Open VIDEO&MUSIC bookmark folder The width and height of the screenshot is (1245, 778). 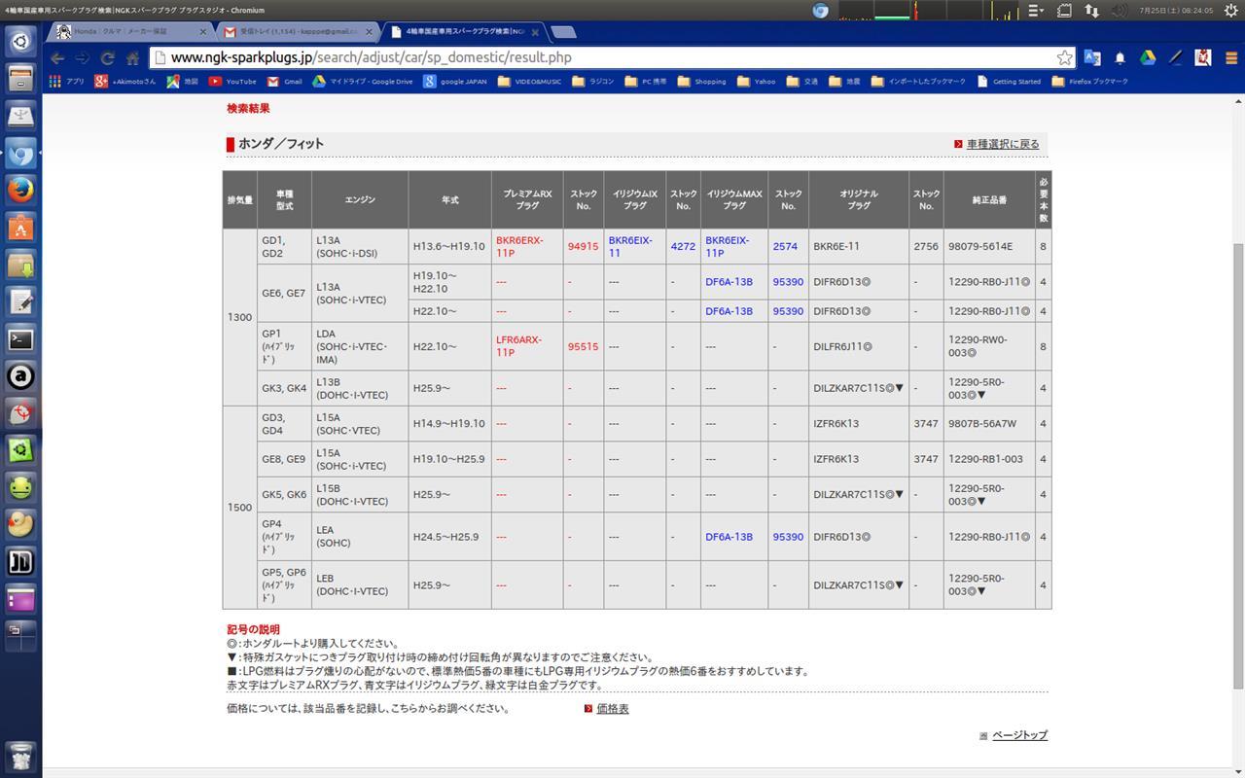[x=530, y=82]
